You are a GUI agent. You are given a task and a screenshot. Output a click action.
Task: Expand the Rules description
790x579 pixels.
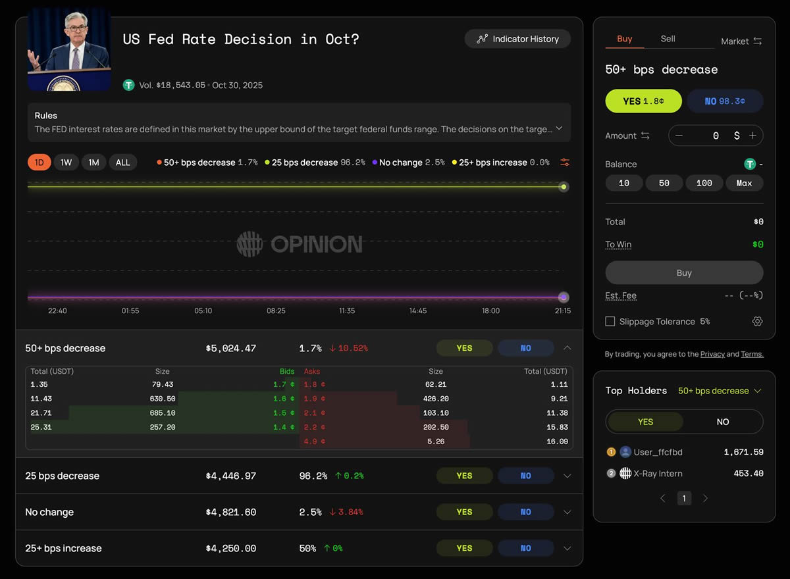click(x=559, y=129)
